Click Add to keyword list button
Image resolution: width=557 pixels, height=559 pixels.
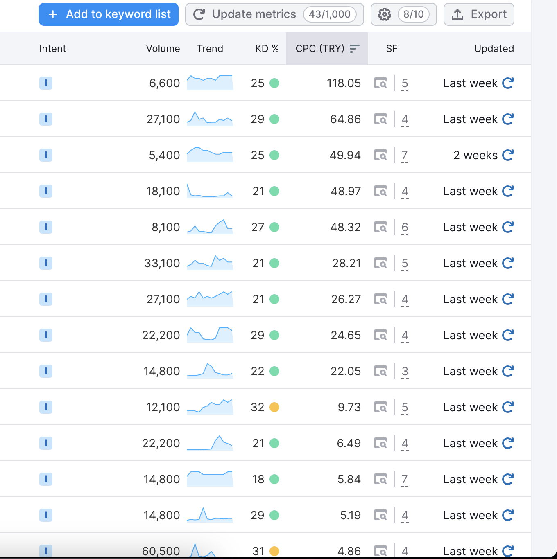pyautogui.click(x=109, y=14)
